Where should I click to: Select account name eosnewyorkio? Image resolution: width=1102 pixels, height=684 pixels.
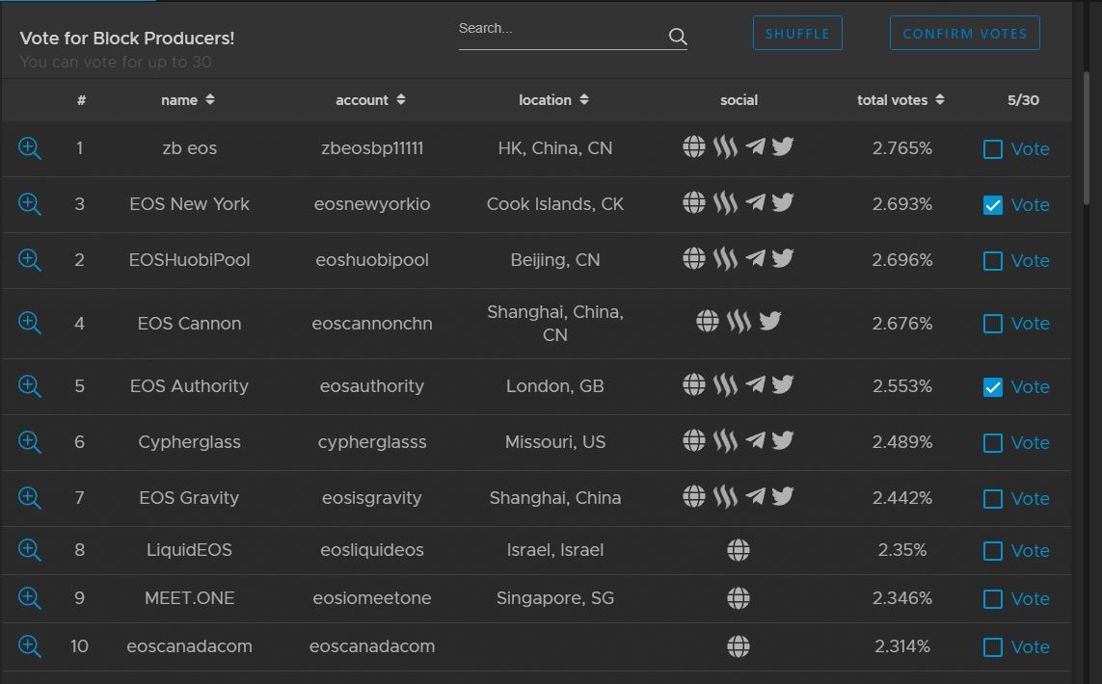pos(372,204)
